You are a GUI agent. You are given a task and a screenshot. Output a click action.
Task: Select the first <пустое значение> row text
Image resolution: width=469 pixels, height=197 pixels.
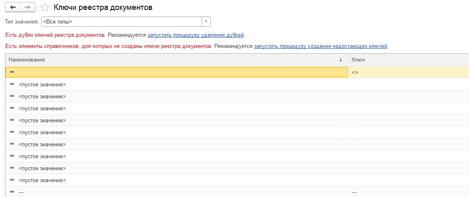click(42, 85)
